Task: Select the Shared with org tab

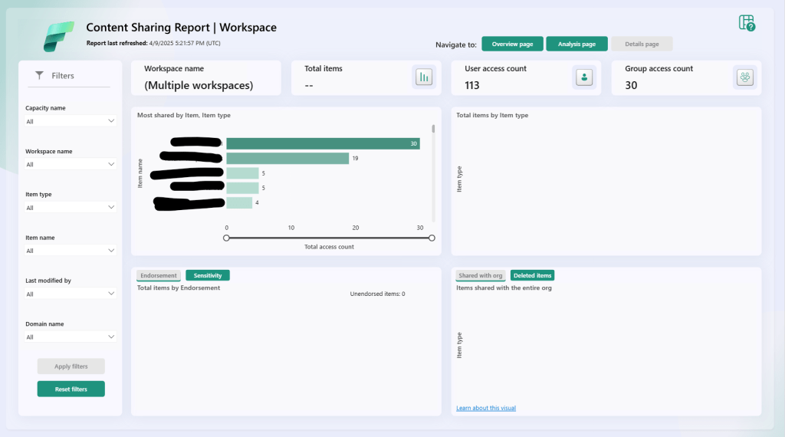Action: tap(481, 275)
